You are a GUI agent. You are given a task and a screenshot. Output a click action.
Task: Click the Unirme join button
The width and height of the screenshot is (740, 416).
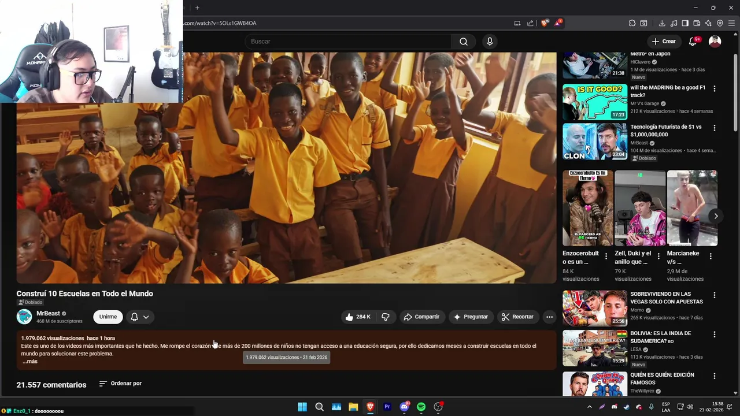[108, 317]
